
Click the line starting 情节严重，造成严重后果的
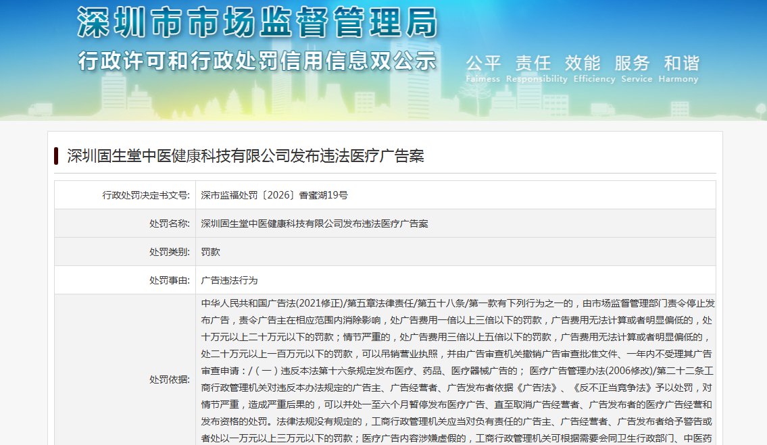(456, 404)
